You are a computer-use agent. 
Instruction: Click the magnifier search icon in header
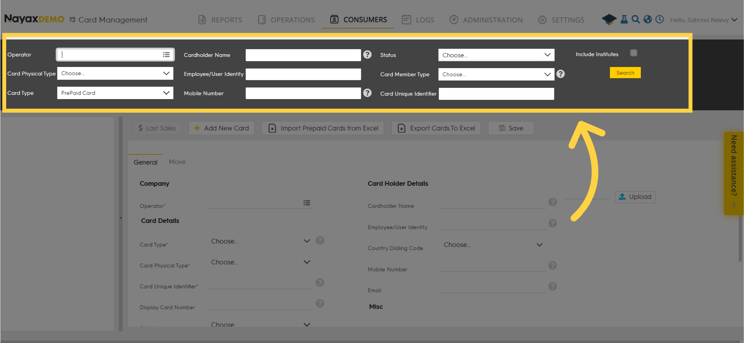tap(636, 19)
